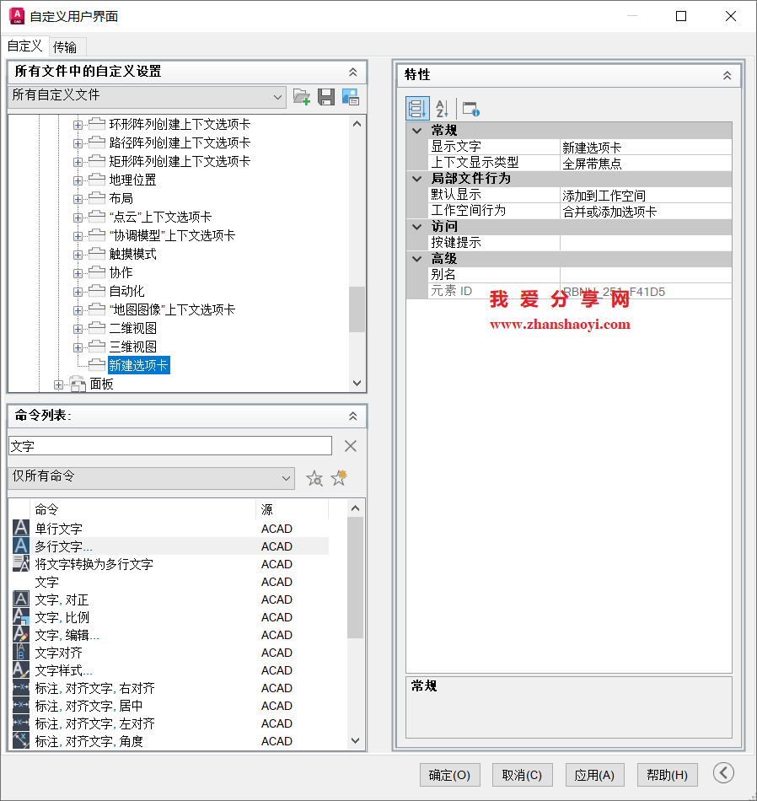Image resolution: width=757 pixels, height=801 pixels.
Task: Switch Properties panel to categorized view
Action: [x=418, y=108]
